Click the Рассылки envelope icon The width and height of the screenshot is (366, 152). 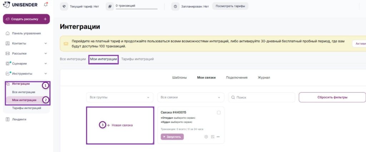[x=8, y=54]
